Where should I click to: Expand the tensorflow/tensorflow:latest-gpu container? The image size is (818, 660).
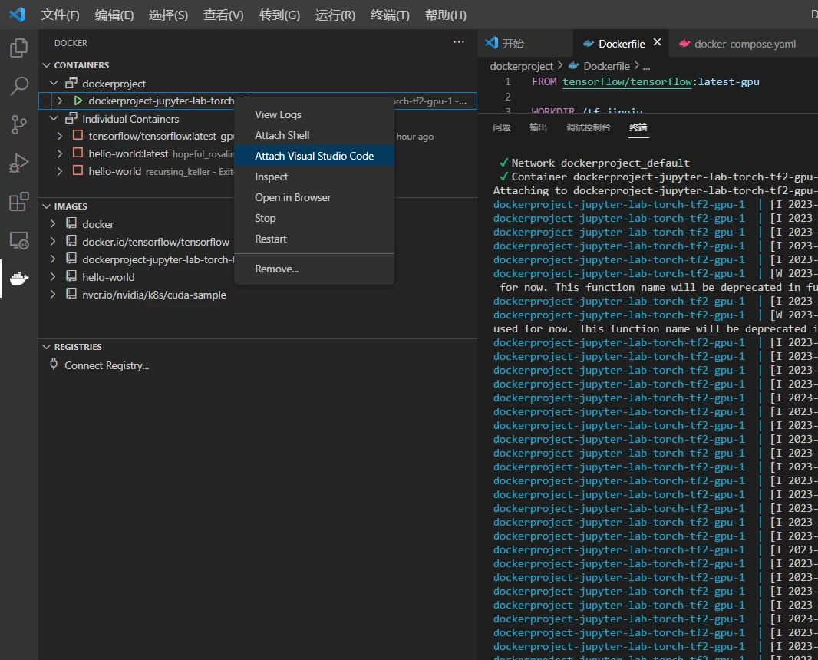[60, 136]
